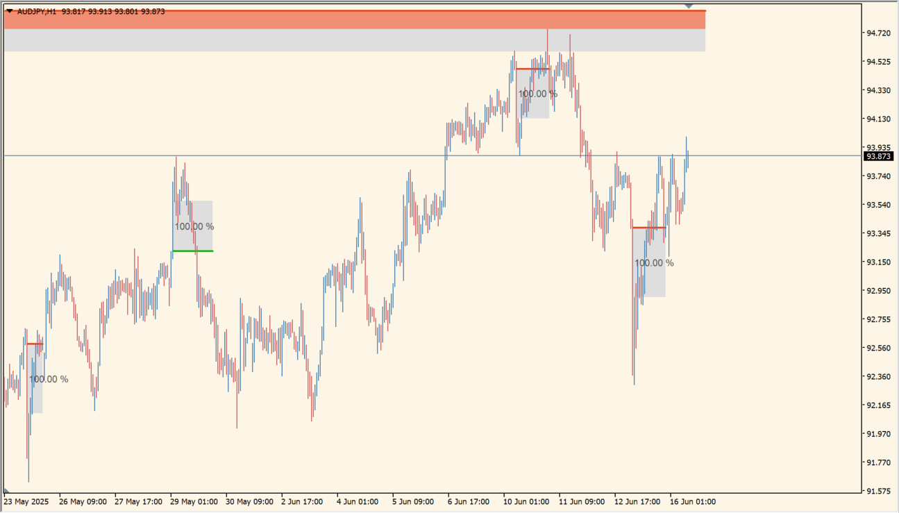Click the 30 May 09:00 time label
This screenshot has height=513, width=899.
click(x=250, y=501)
